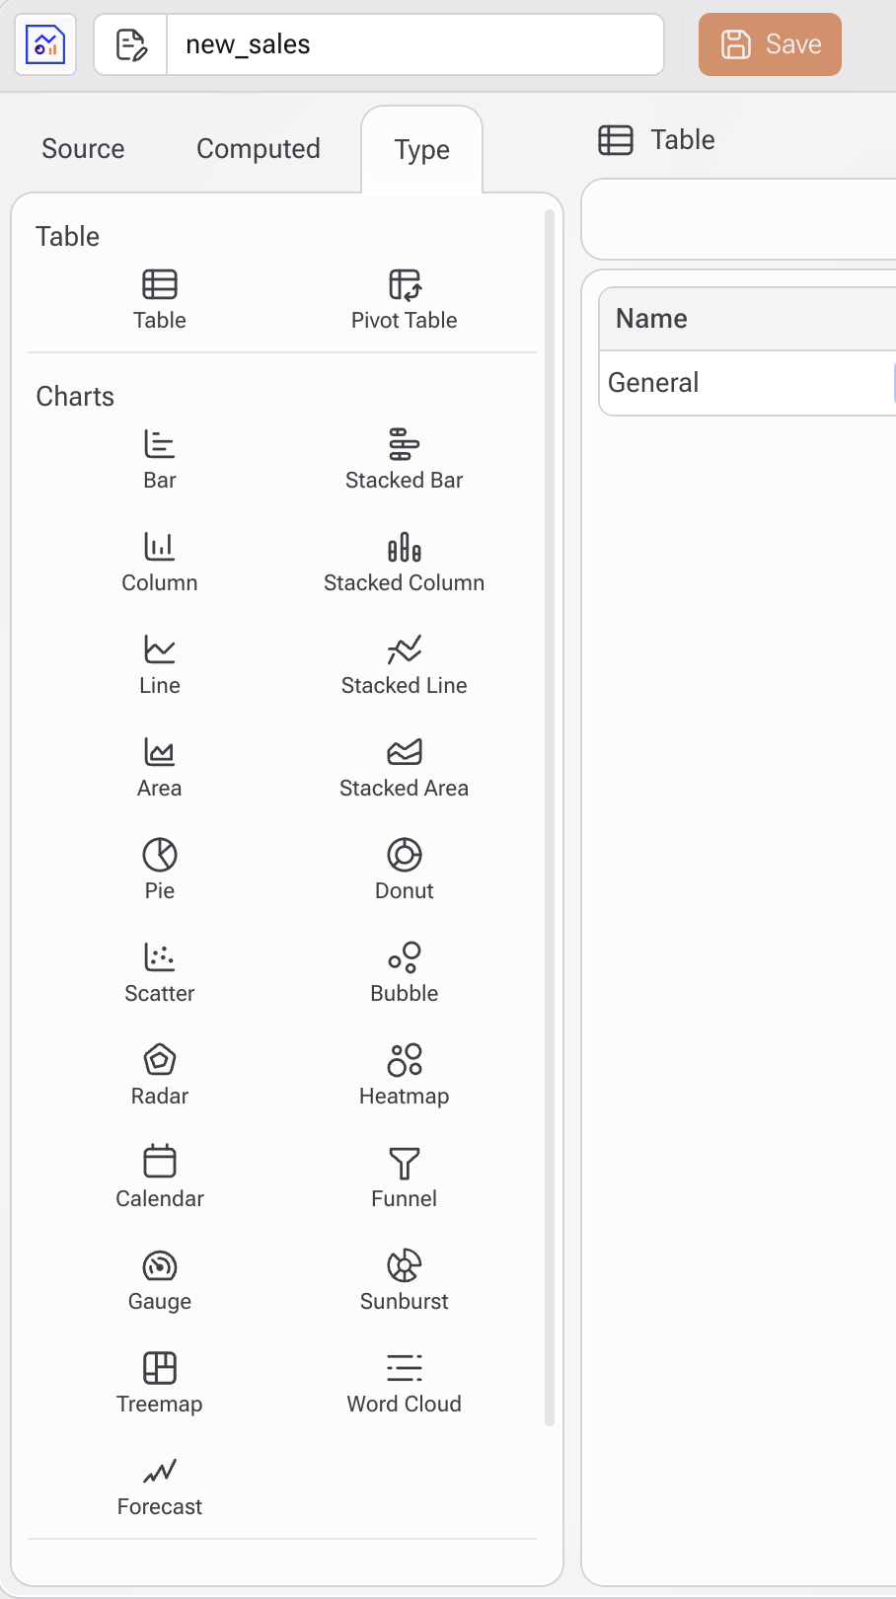The width and height of the screenshot is (896, 1599).
Task: Pick the Column chart type
Action: [x=160, y=548]
